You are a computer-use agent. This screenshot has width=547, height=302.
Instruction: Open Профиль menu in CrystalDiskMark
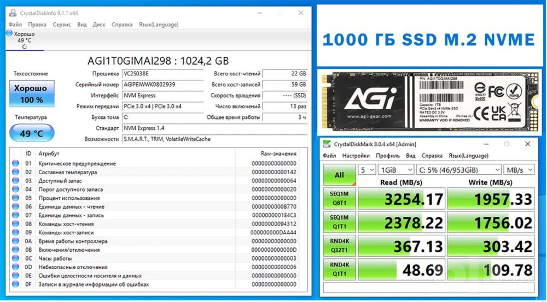click(x=388, y=156)
